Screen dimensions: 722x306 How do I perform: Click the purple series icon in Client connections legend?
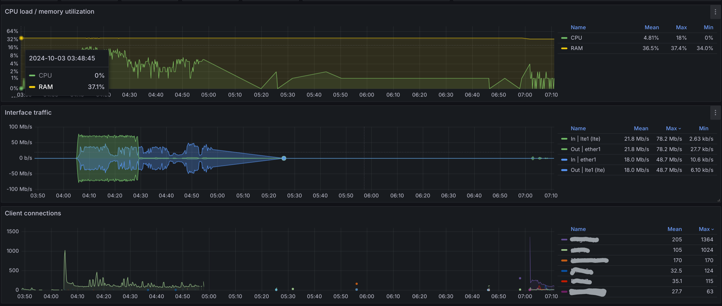coord(564,239)
